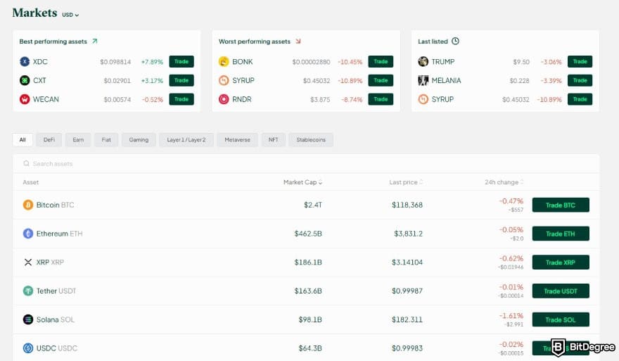Click the USDC logo icon
Viewport: 619px width, 361px height.
tap(28, 348)
